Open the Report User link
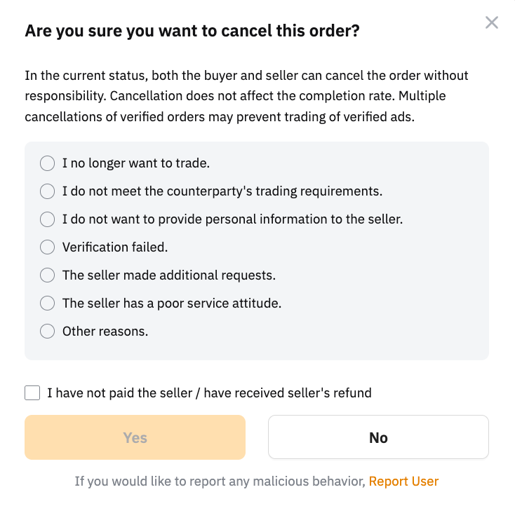This screenshot has height=506, width=515. pyautogui.click(x=403, y=481)
